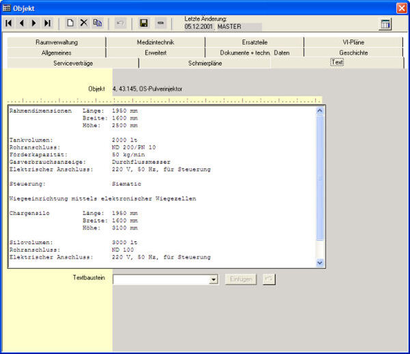Click the text area scrollbar up arrow
Viewport: 410px width, 354px height.
pos(320,110)
